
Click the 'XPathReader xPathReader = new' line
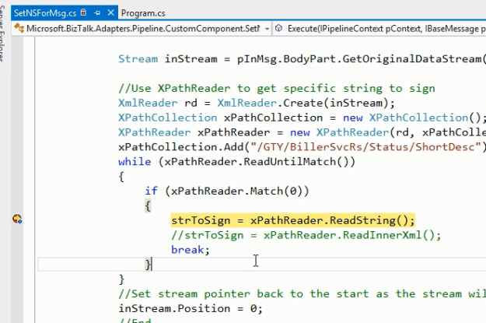tap(302, 132)
